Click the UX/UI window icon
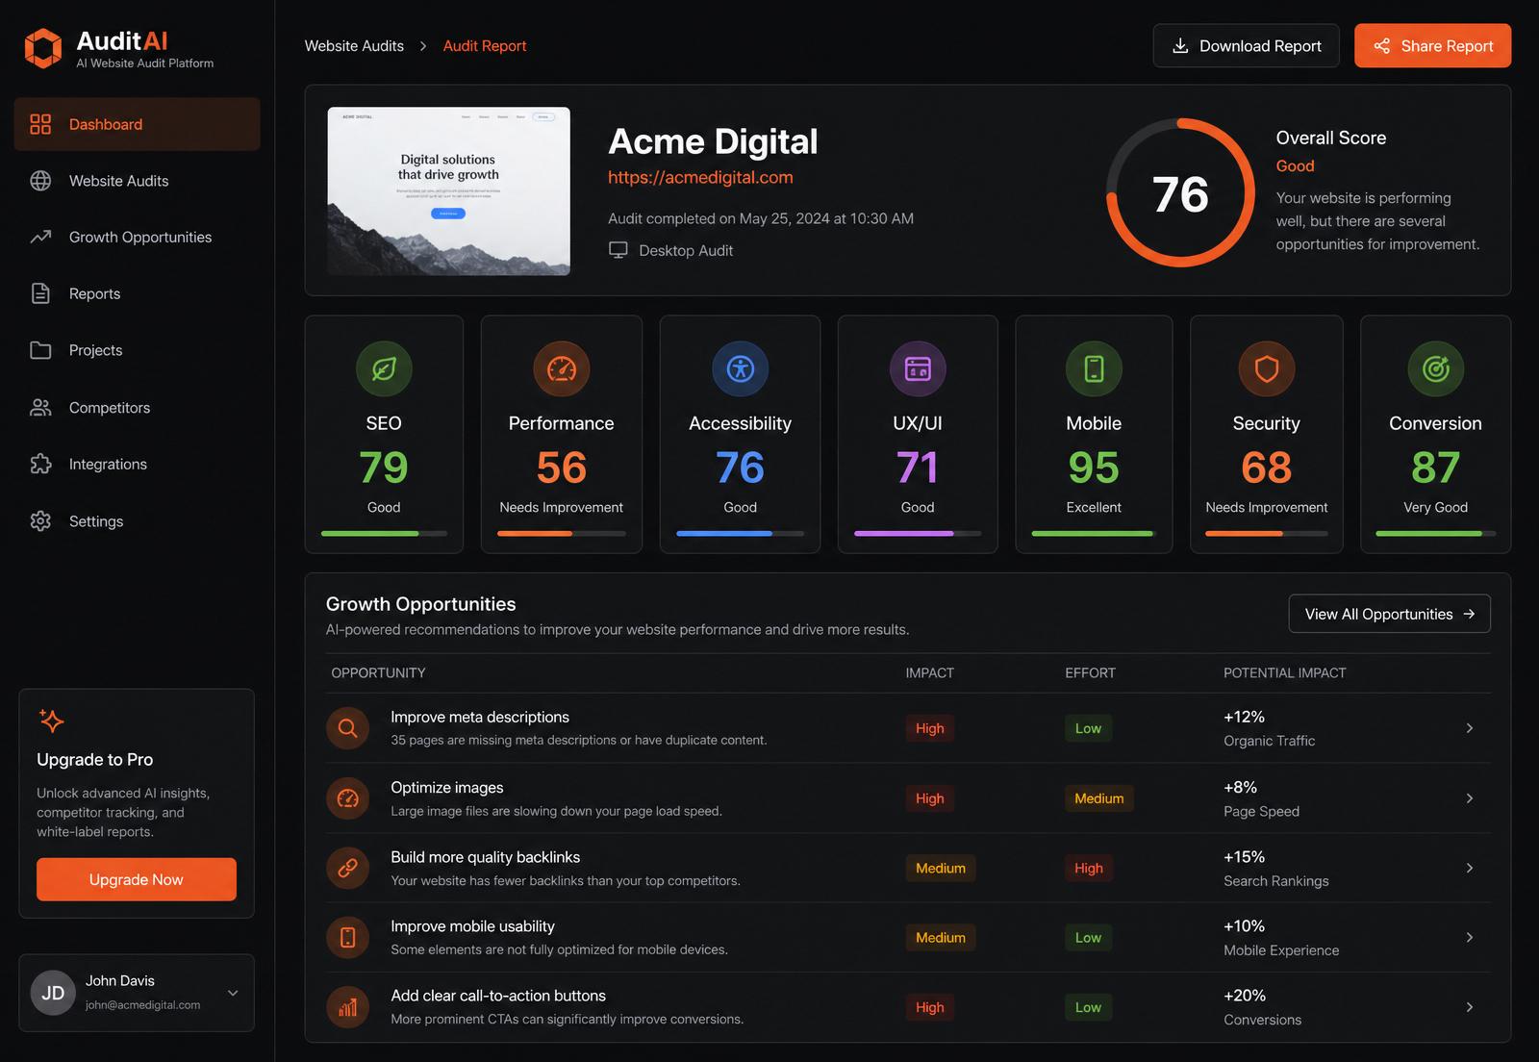This screenshot has width=1539, height=1062. tap(918, 368)
